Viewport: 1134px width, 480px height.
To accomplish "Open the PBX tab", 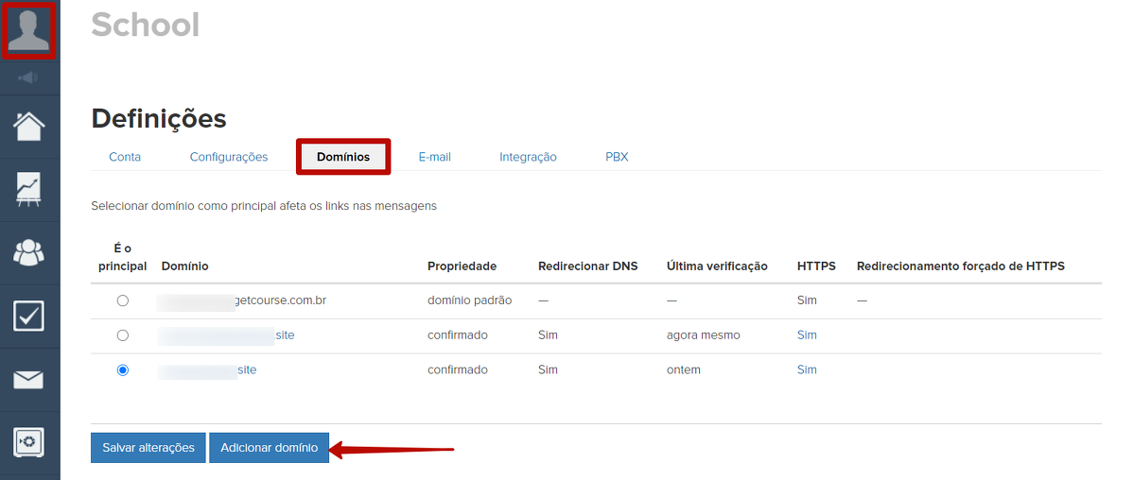I will click(x=617, y=157).
